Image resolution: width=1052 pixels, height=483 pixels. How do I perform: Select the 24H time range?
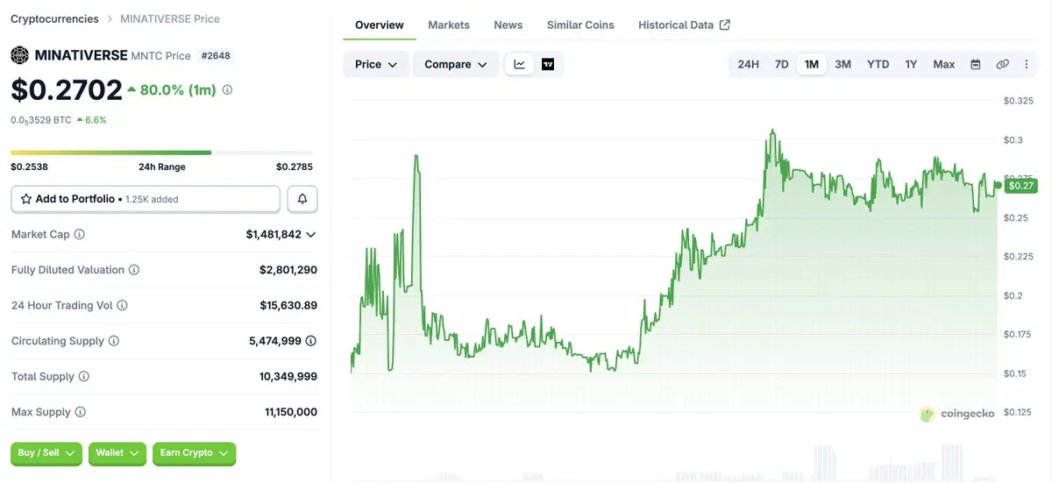[x=749, y=64]
